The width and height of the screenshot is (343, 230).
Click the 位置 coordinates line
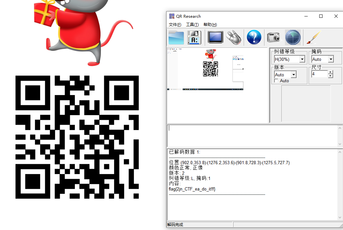coord(229,163)
